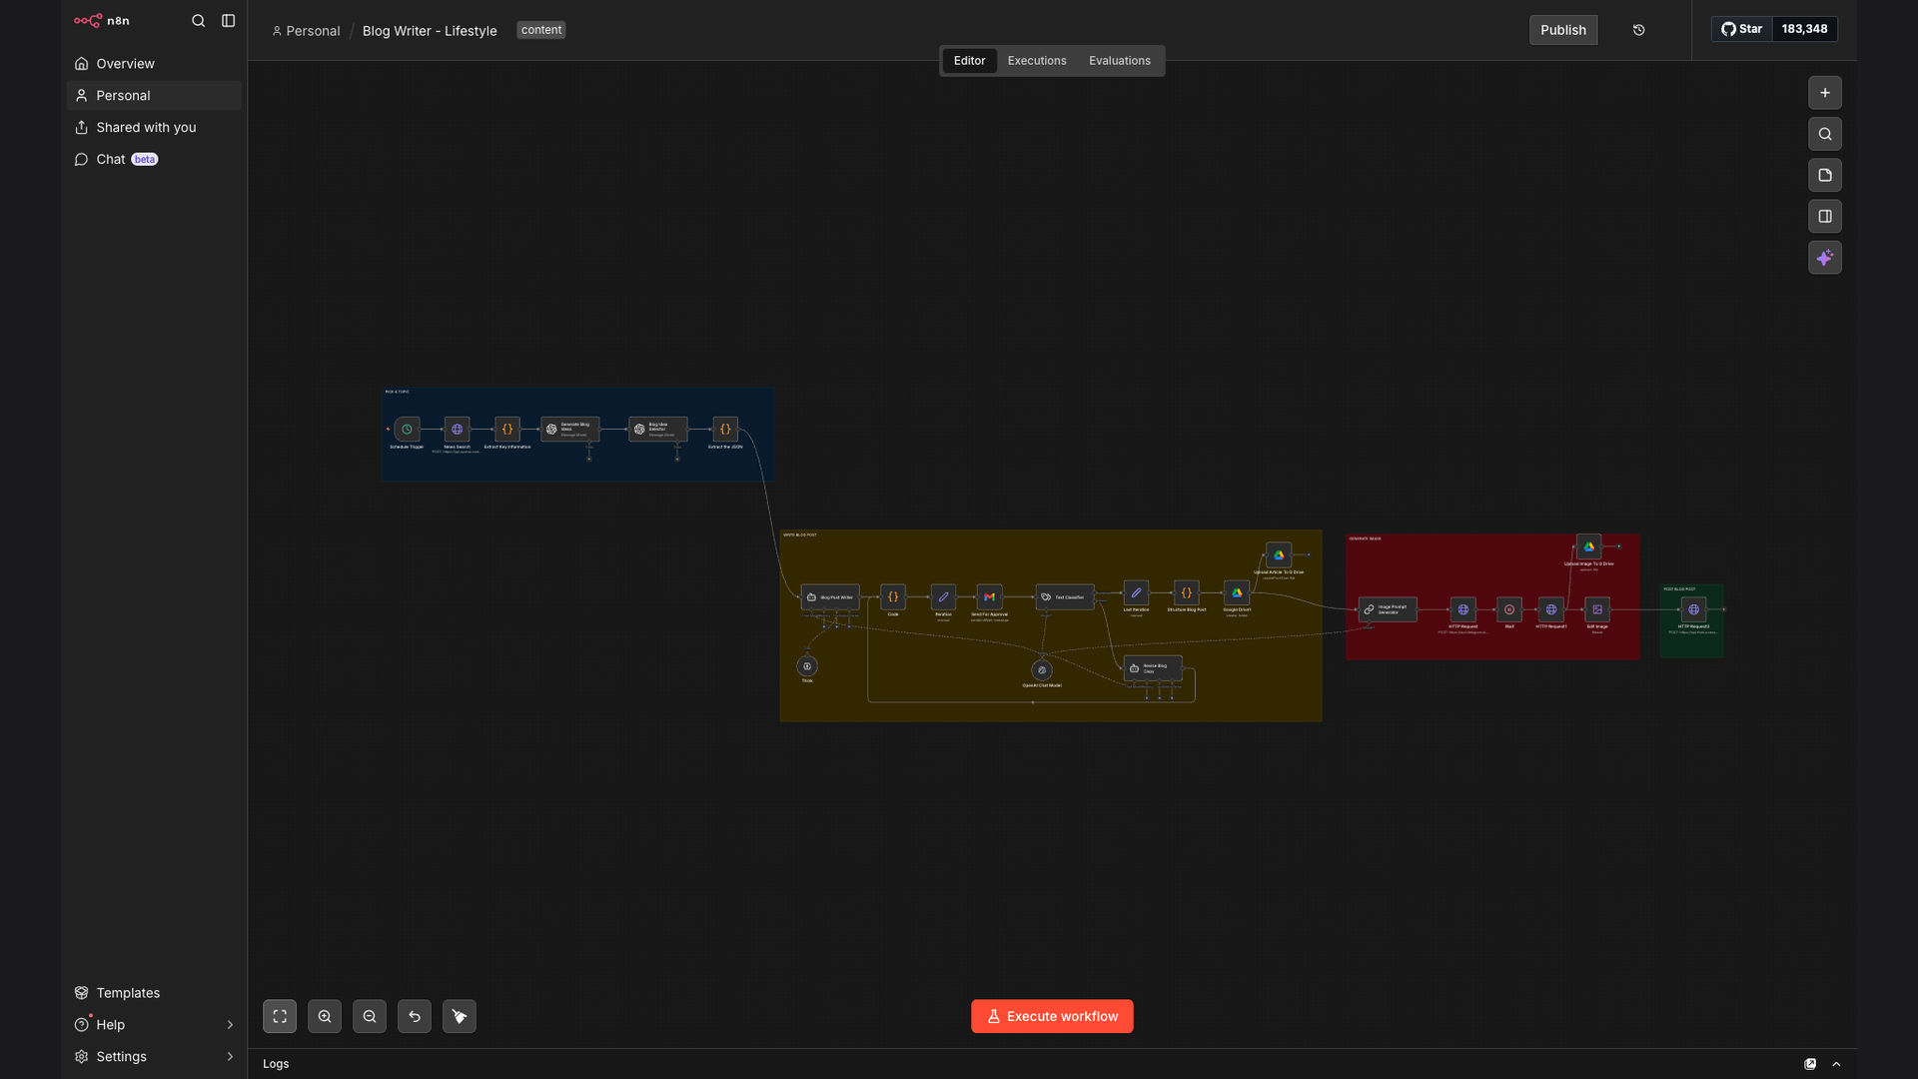Zoom out of the canvas

click(370, 1017)
